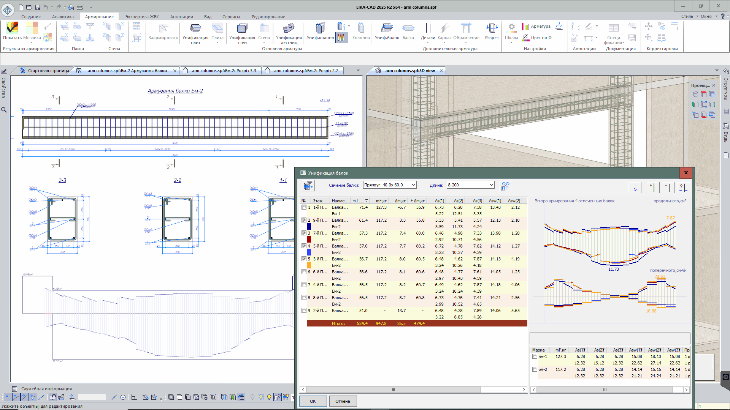730x410 pixels.
Task: Open the Длина 8.200 dropdown
Action: [x=491, y=185]
